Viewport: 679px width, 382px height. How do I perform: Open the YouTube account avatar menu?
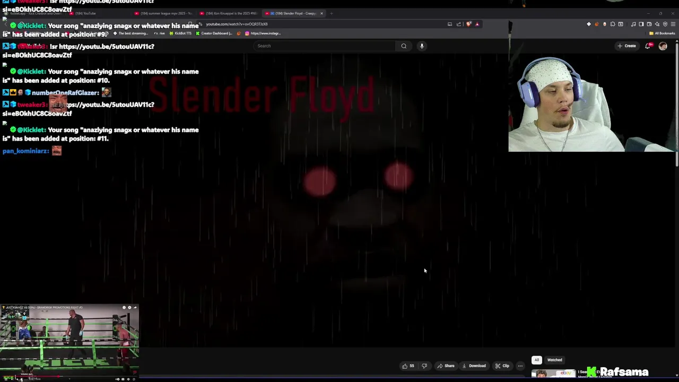663,46
